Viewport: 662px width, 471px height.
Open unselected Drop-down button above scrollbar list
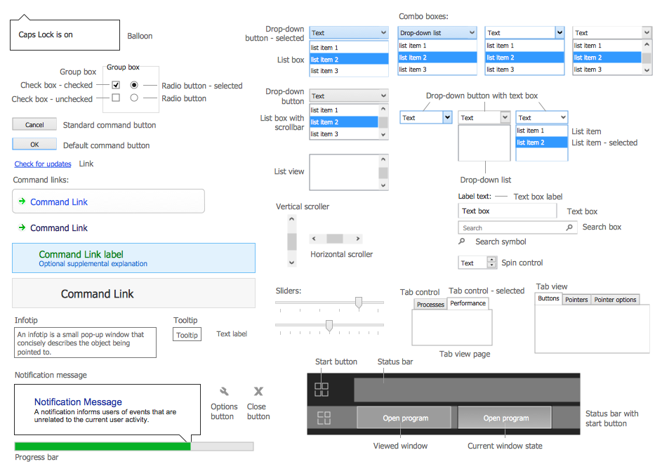(x=349, y=95)
